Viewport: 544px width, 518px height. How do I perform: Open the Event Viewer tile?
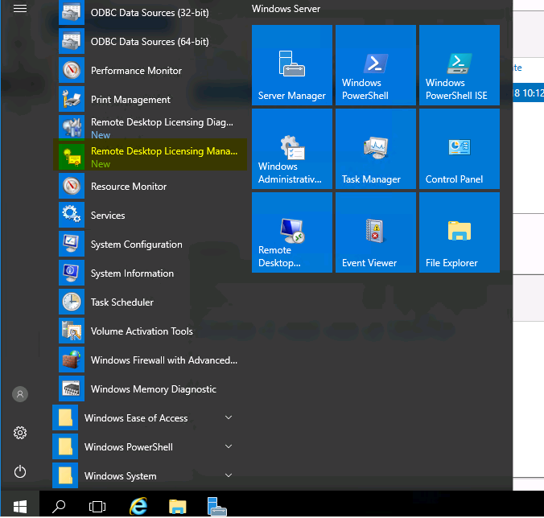(375, 232)
